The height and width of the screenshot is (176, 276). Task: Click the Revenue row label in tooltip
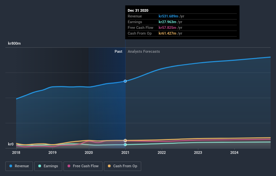click(135, 16)
